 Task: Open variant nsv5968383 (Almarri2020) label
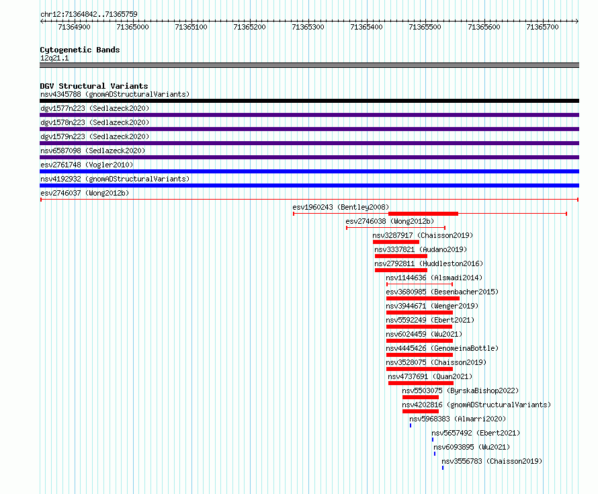pos(458,419)
